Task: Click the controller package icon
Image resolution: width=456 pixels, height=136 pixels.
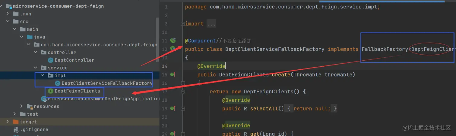Action: coord(43,52)
